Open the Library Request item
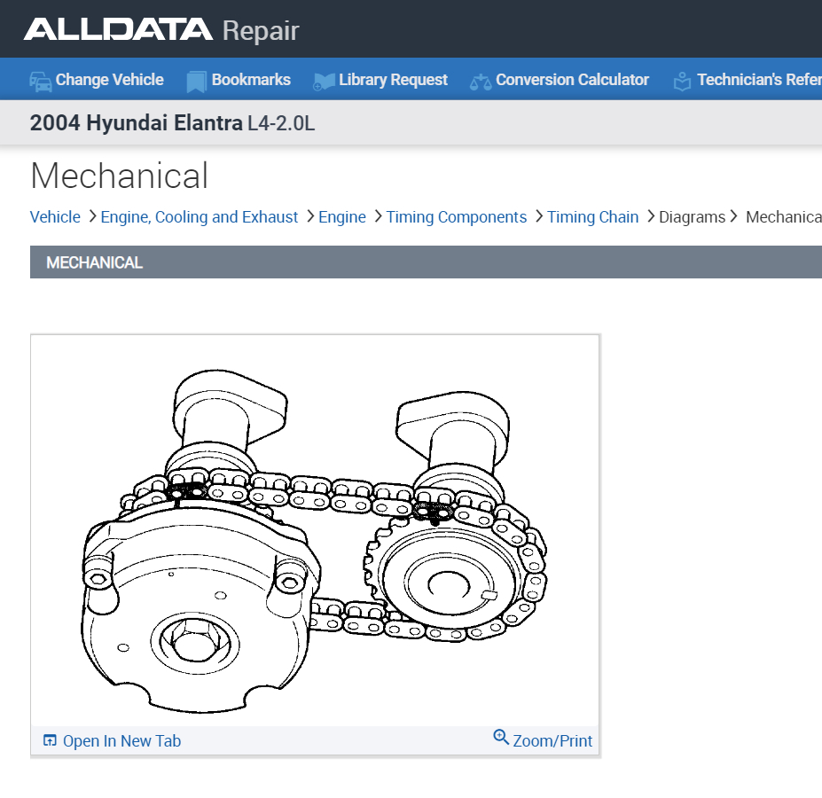This screenshot has height=798, width=822. (x=393, y=80)
